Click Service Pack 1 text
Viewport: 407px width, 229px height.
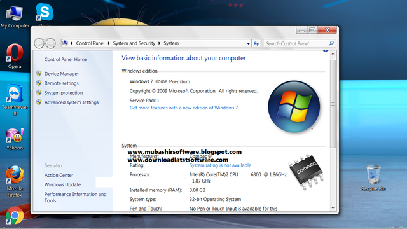pyautogui.click(x=144, y=101)
